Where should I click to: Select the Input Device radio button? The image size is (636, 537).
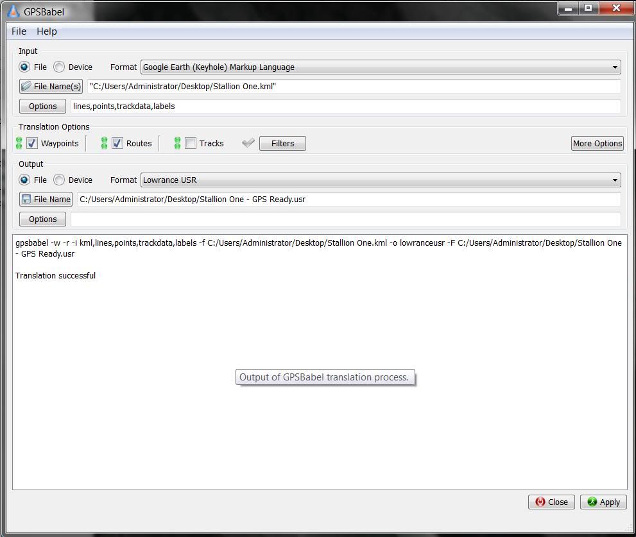[59, 67]
